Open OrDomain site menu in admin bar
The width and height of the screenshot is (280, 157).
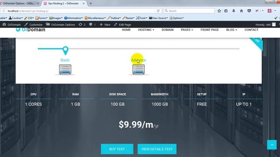(x=12, y=24)
